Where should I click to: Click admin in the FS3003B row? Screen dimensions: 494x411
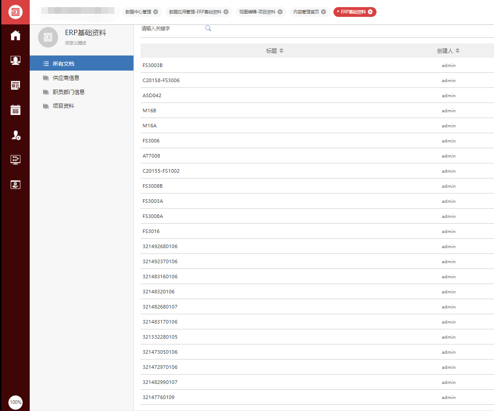(449, 65)
